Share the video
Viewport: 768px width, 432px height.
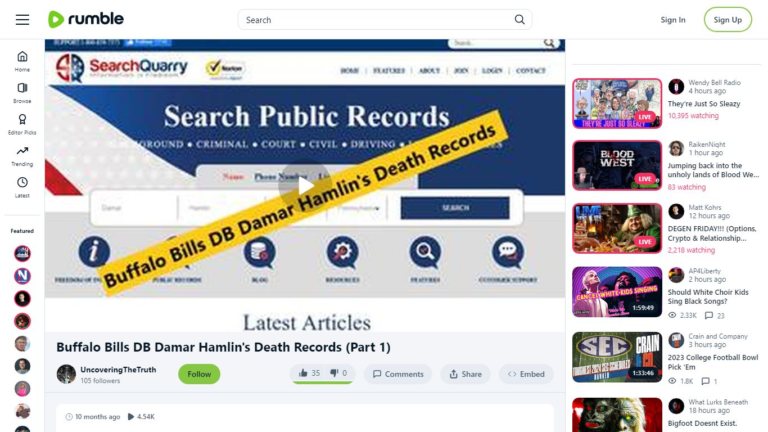pos(466,374)
